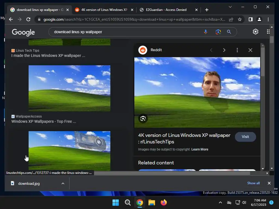Open a new browser tab

207,10
